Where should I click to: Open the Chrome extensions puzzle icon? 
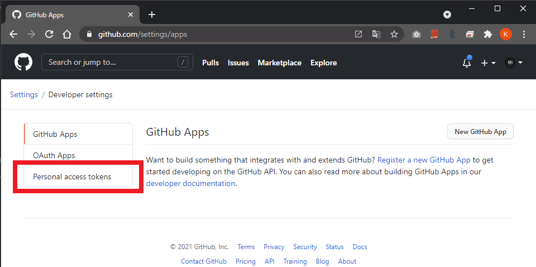coord(488,34)
